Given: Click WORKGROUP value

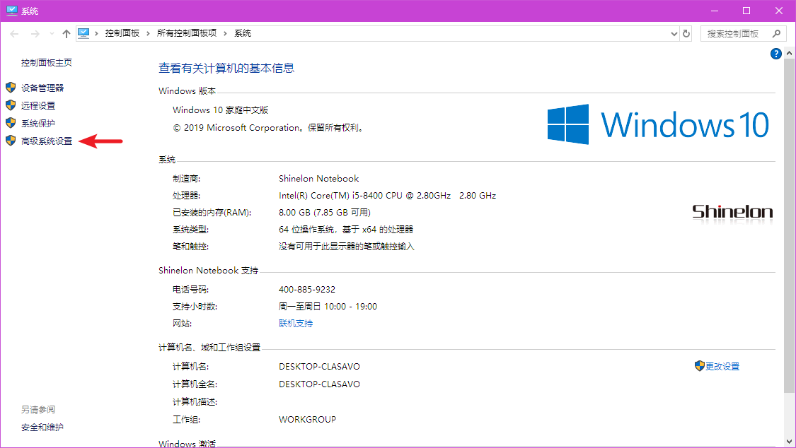Looking at the screenshot, I should 307,420.
